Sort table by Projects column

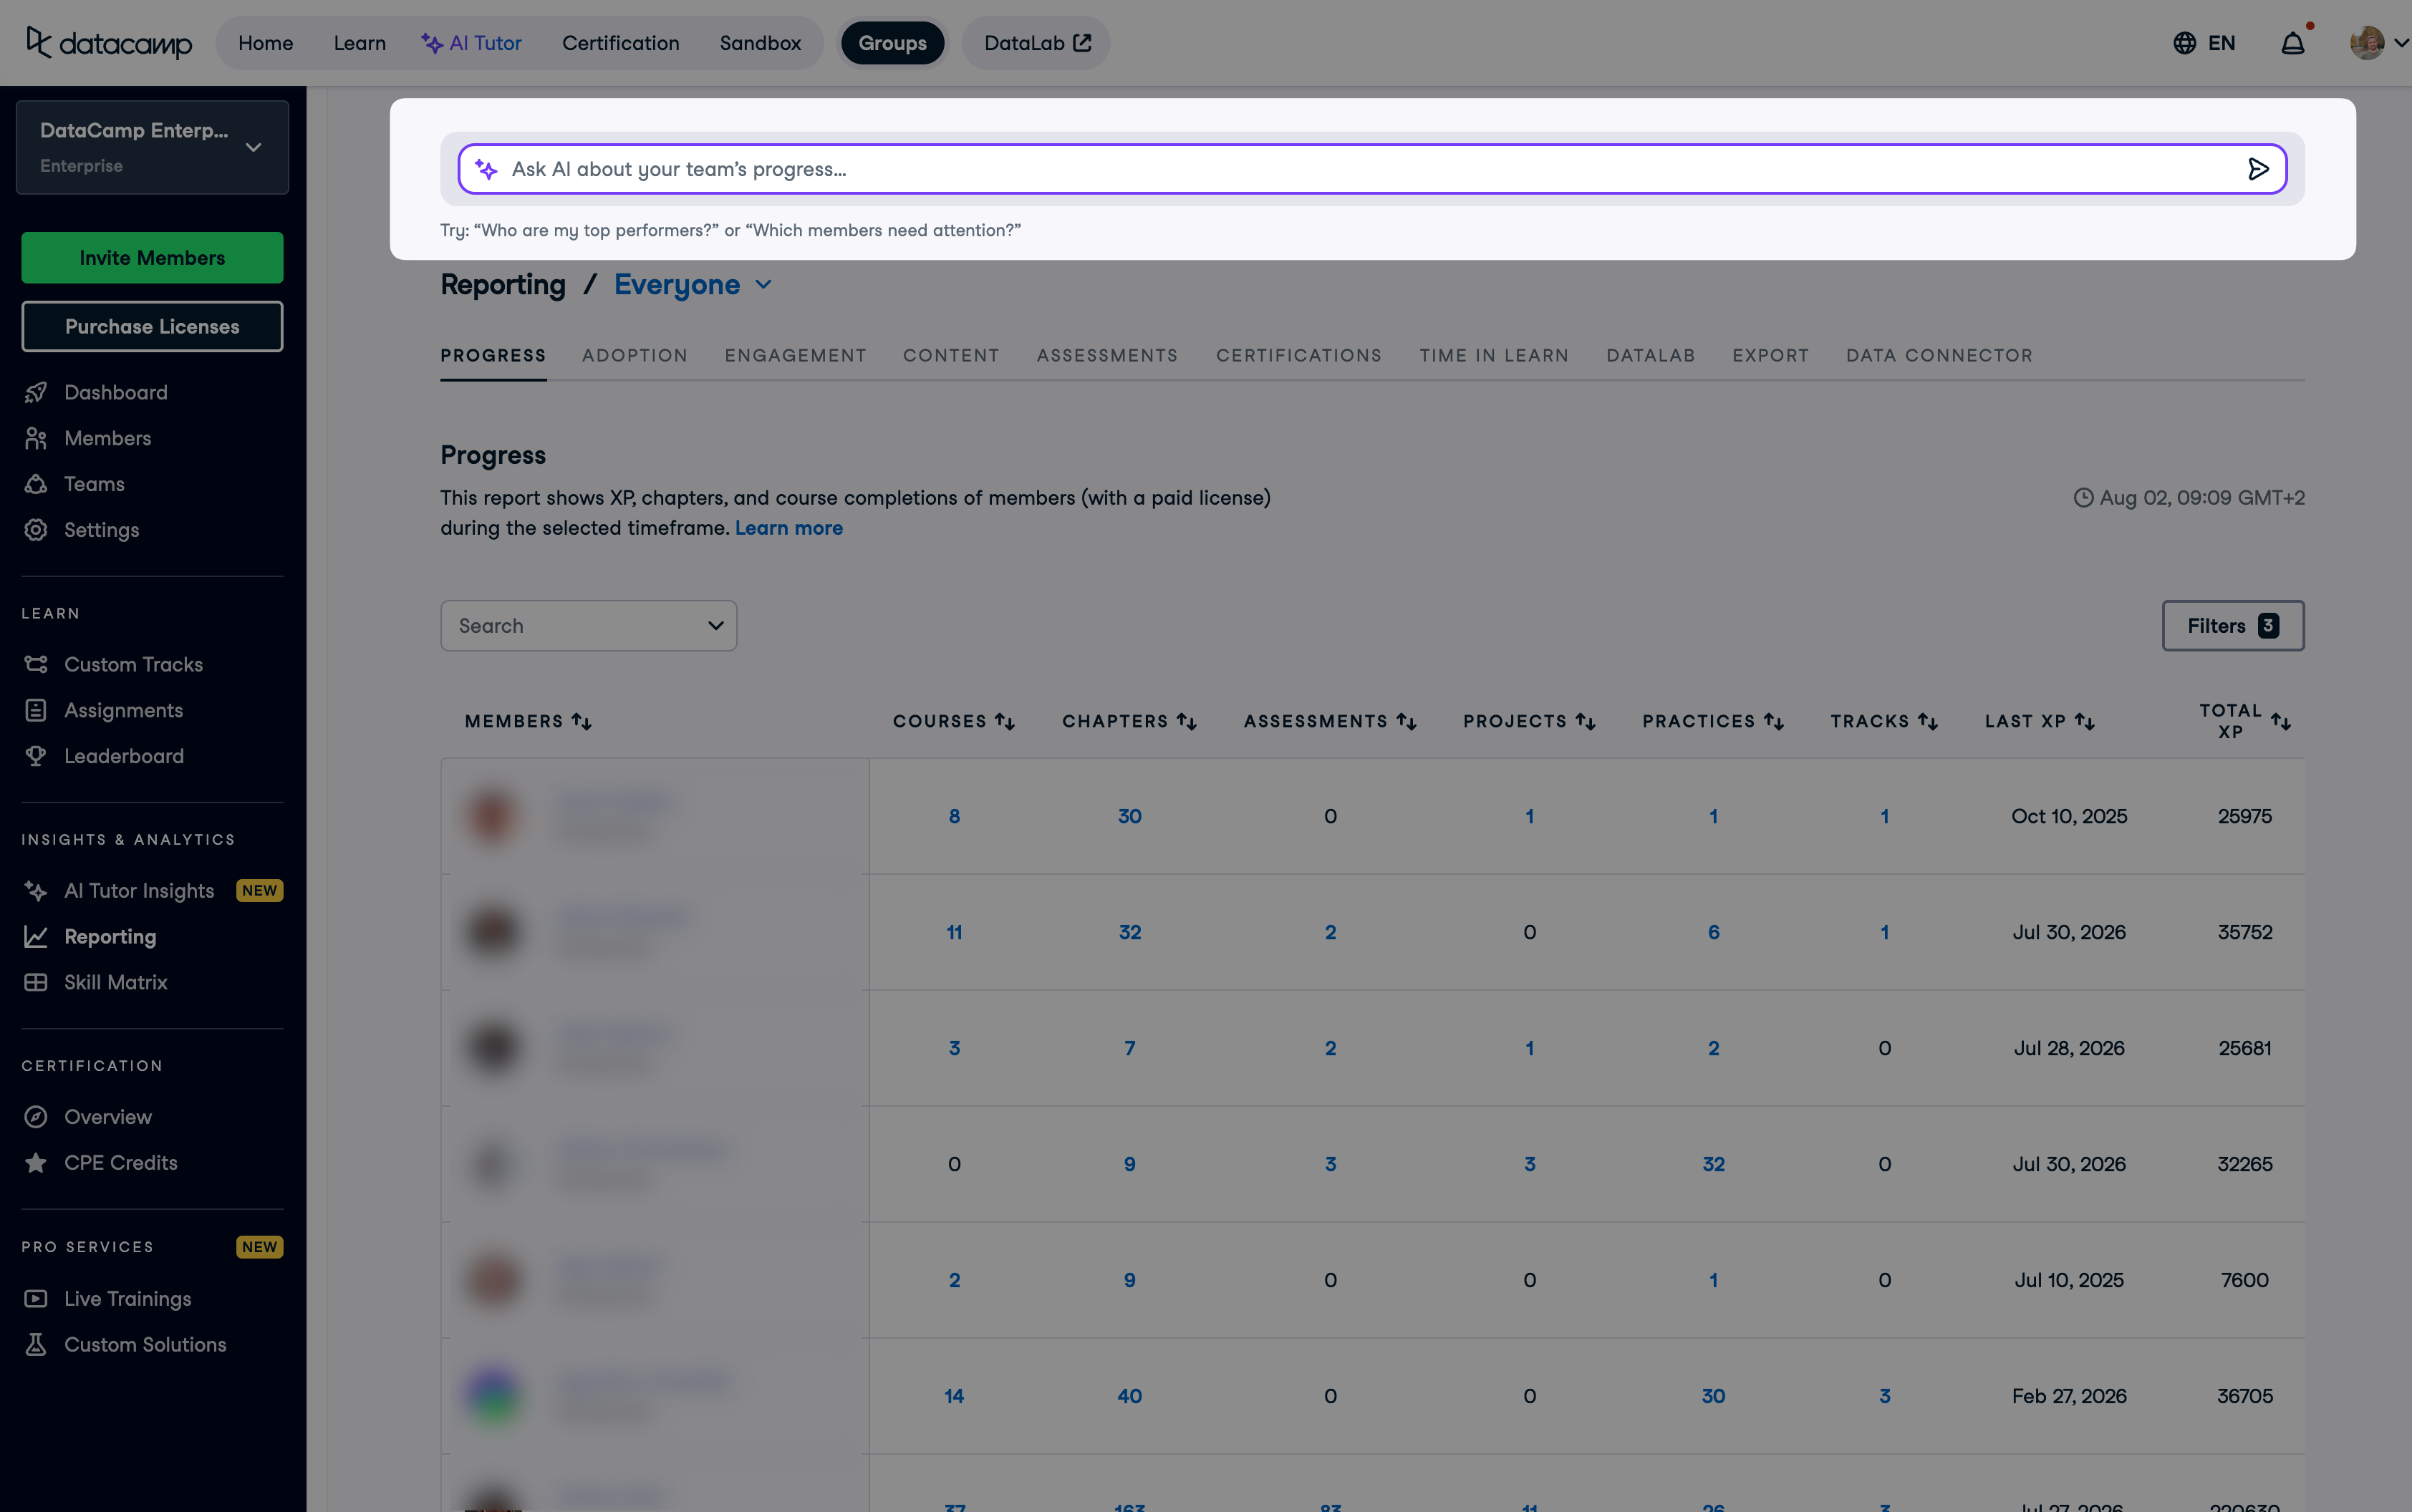[1586, 721]
